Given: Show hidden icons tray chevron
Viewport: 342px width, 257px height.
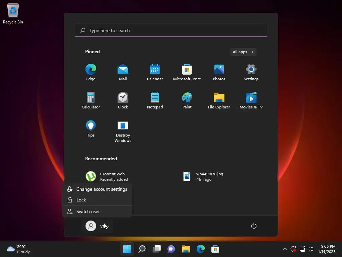Looking at the screenshot, I should pyautogui.click(x=285, y=249).
